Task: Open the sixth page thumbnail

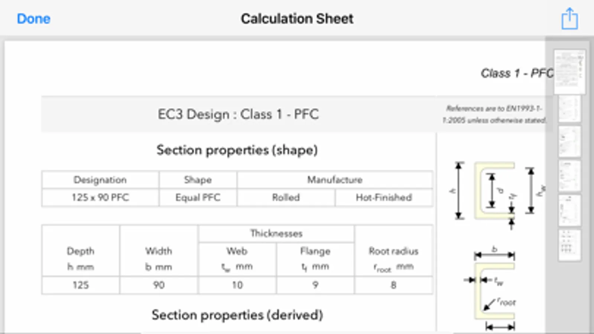Action: (x=569, y=245)
